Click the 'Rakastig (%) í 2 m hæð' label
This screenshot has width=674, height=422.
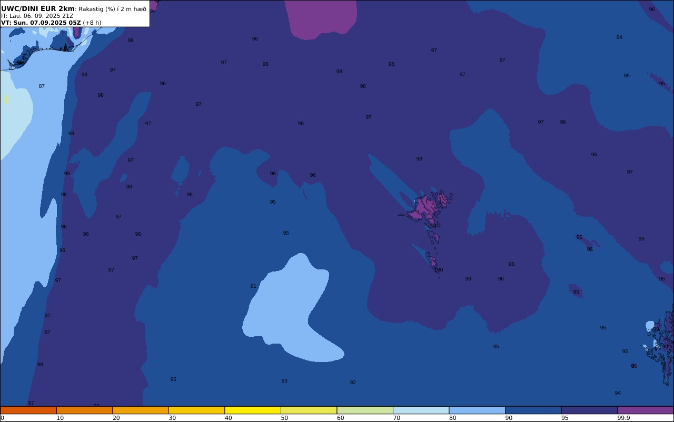point(113,9)
